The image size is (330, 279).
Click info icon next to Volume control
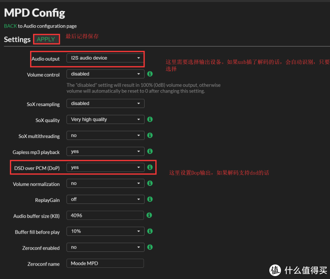tap(150, 74)
